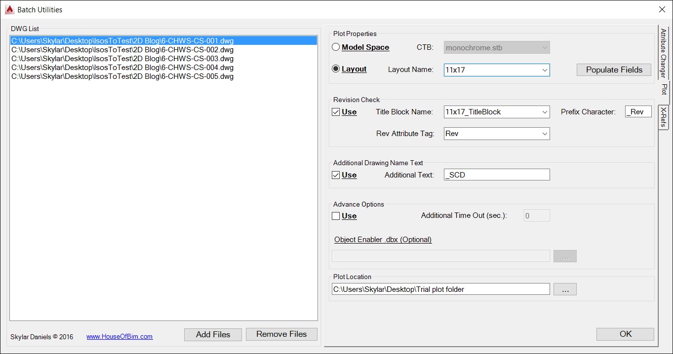
Task: Click the Populate Fields button
Action: coord(614,70)
